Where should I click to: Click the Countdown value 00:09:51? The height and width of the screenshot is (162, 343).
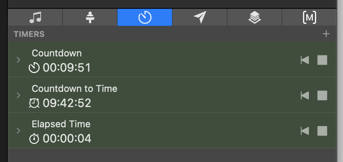click(67, 68)
